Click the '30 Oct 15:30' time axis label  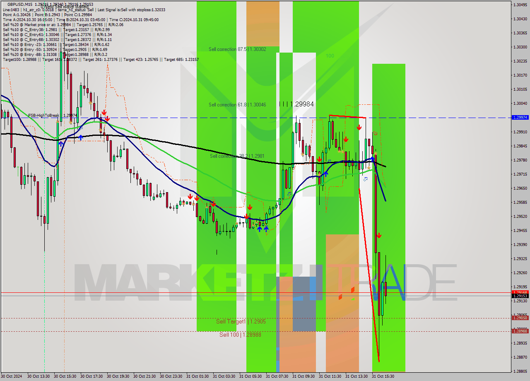65,376
